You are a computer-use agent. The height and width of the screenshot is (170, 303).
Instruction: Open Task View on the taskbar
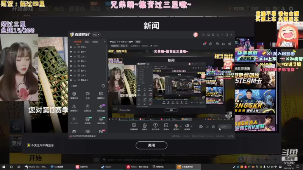(x=19, y=167)
